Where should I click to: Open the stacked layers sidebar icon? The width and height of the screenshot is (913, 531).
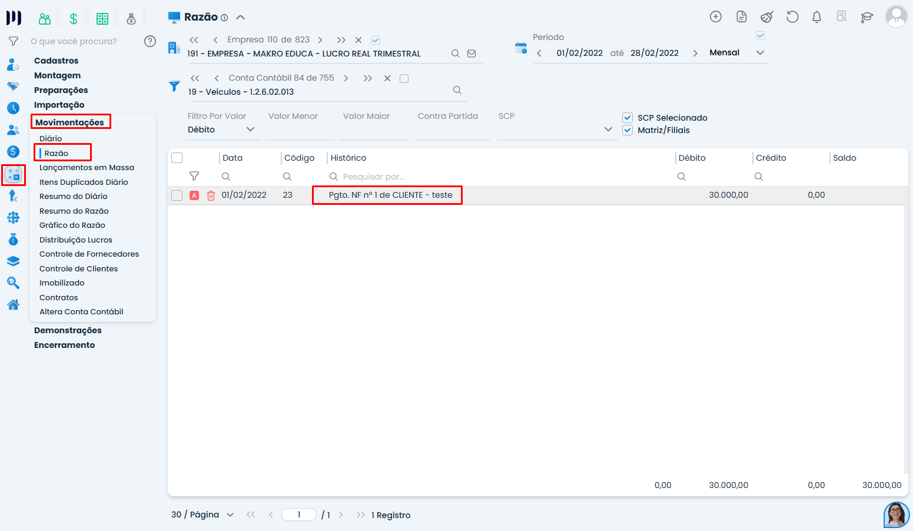(13, 261)
